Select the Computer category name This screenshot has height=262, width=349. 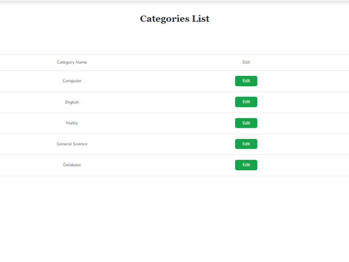(x=72, y=81)
